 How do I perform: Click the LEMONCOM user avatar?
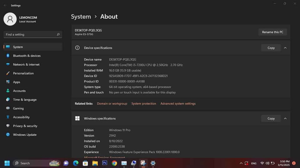tap(10, 19)
